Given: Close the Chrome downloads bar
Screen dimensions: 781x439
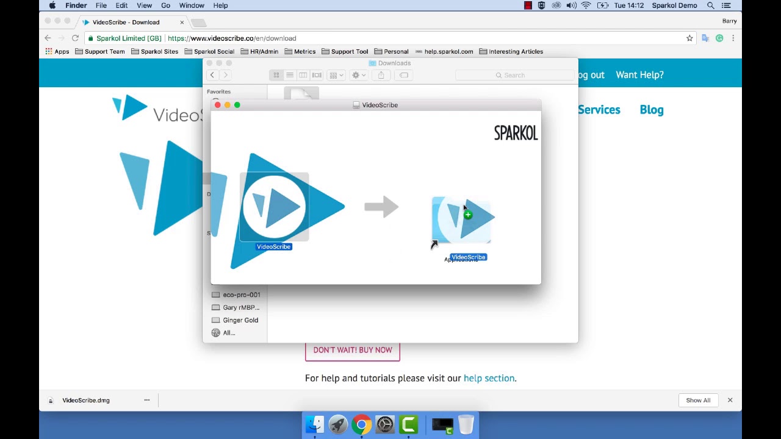Looking at the screenshot, I should (x=730, y=400).
